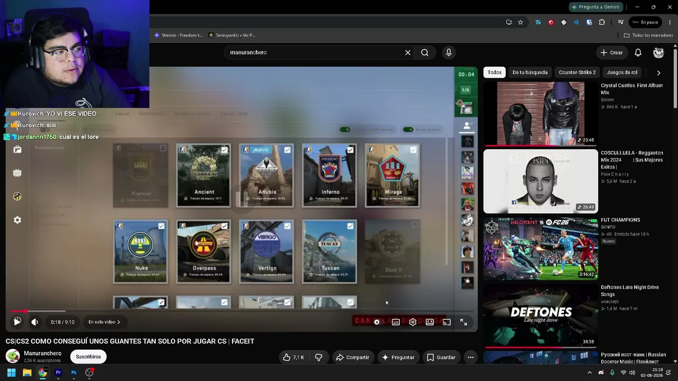Toggle the Ancient map checkbox in the video

[x=225, y=150]
